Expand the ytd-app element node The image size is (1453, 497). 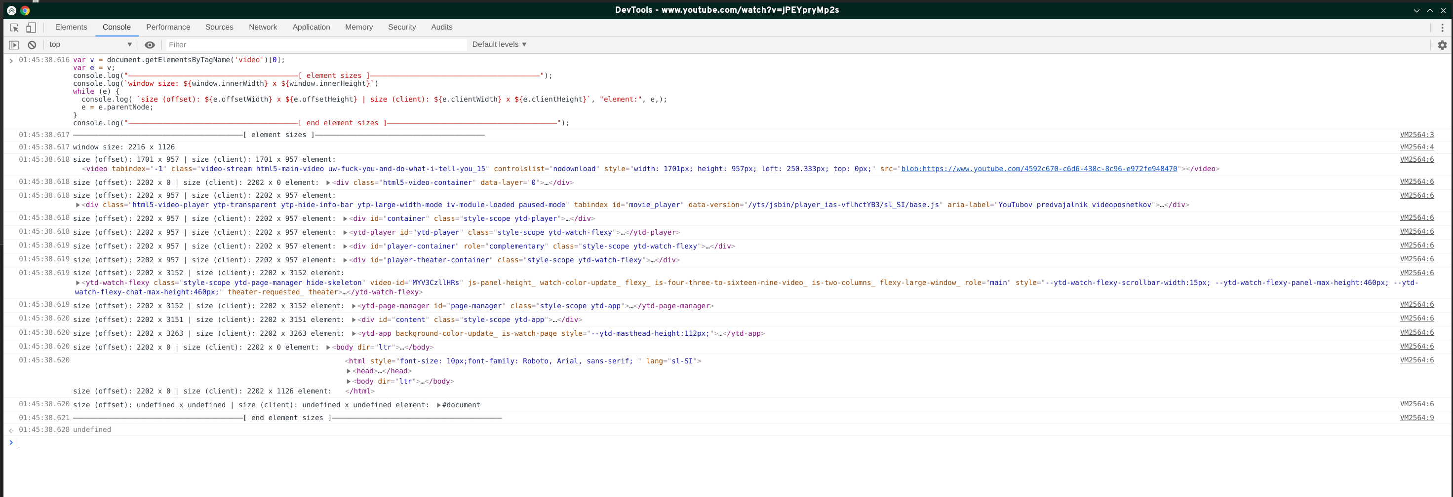[x=353, y=334]
